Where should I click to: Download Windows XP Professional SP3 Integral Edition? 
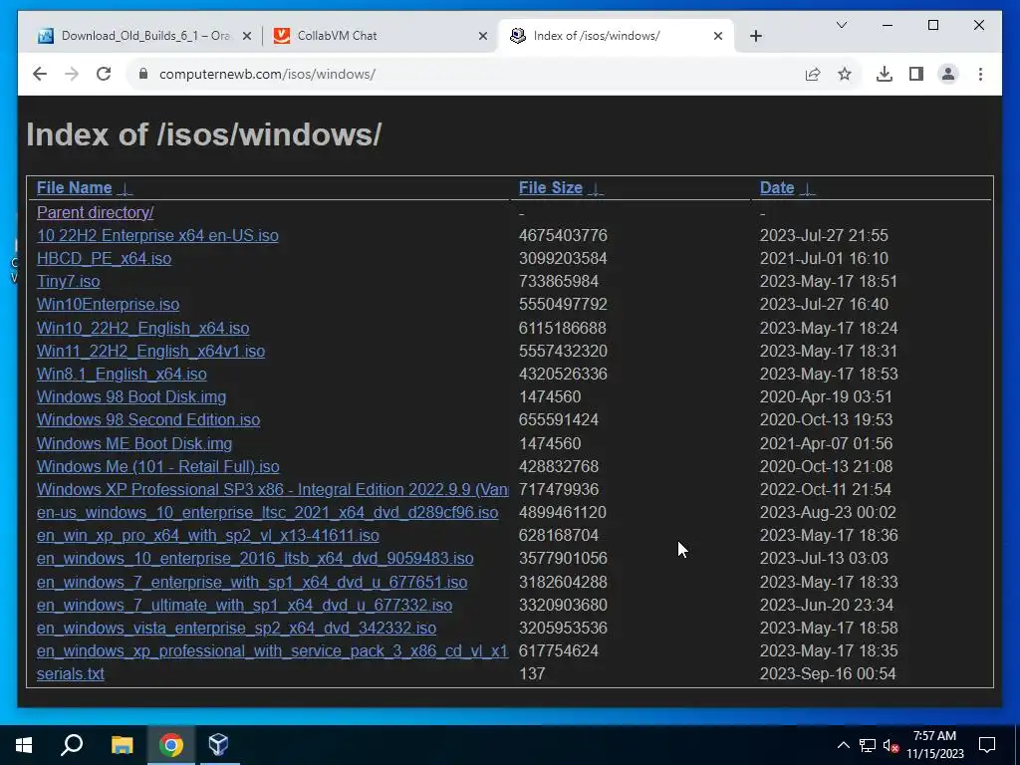point(273,489)
